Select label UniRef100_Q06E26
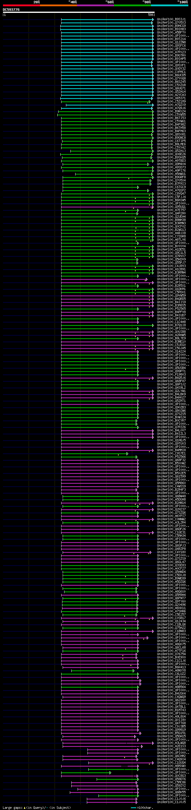This screenshot has width=191, height=810. 171,154
